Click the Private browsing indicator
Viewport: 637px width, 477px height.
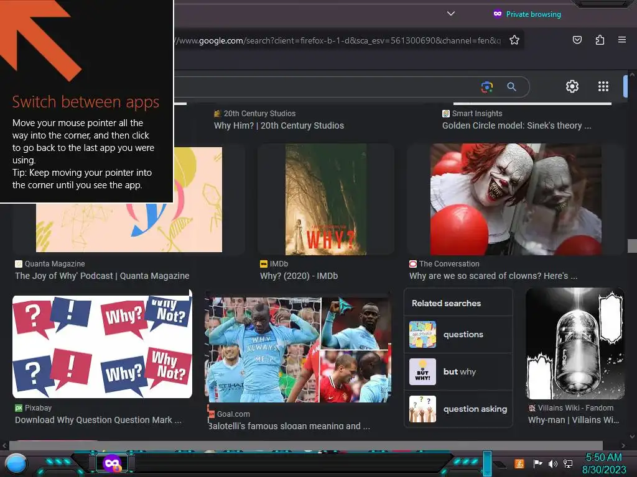[527, 14]
